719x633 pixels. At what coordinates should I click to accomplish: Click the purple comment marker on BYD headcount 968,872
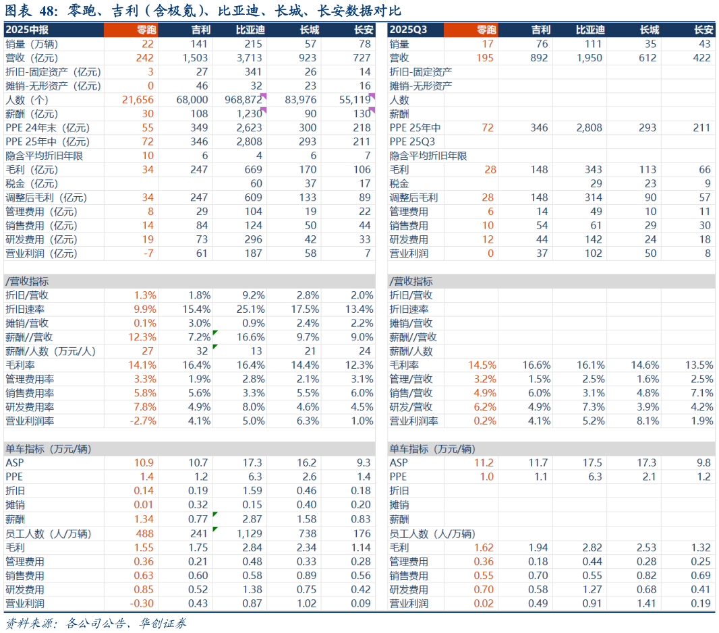click(x=264, y=96)
